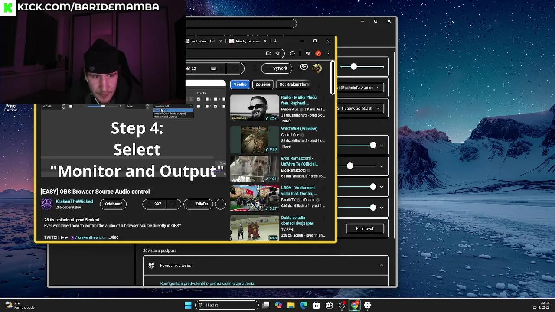
Task: Close the 'Fix hučení v OBS' tab
Action: click(220, 41)
